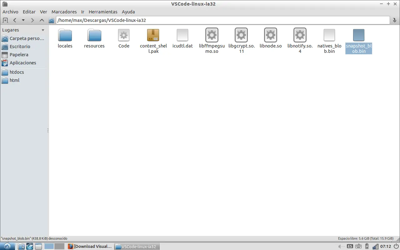Click the home folder toolbar icon

[x=52, y=20]
